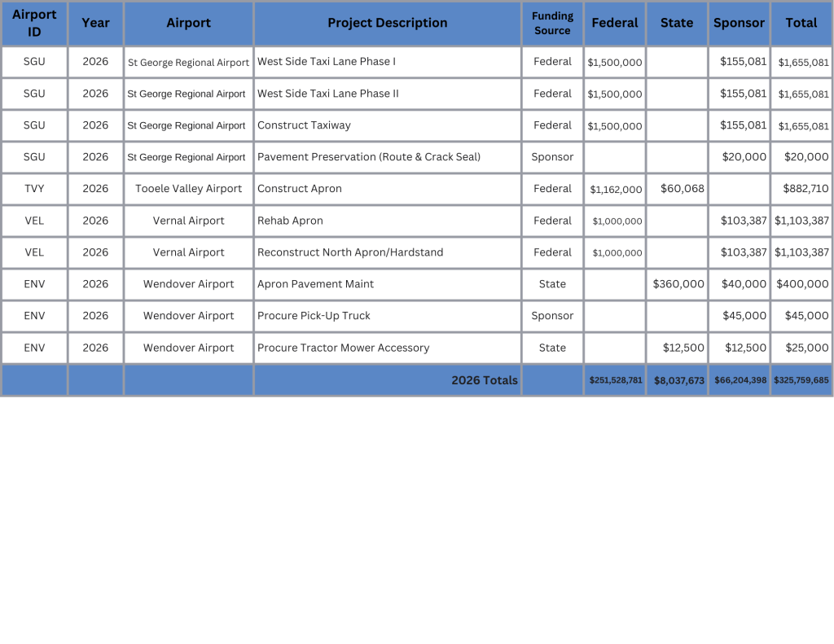The width and height of the screenshot is (834, 644).
Task: Select the Apron Pavement Maint cell
Action: tap(316, 284)
